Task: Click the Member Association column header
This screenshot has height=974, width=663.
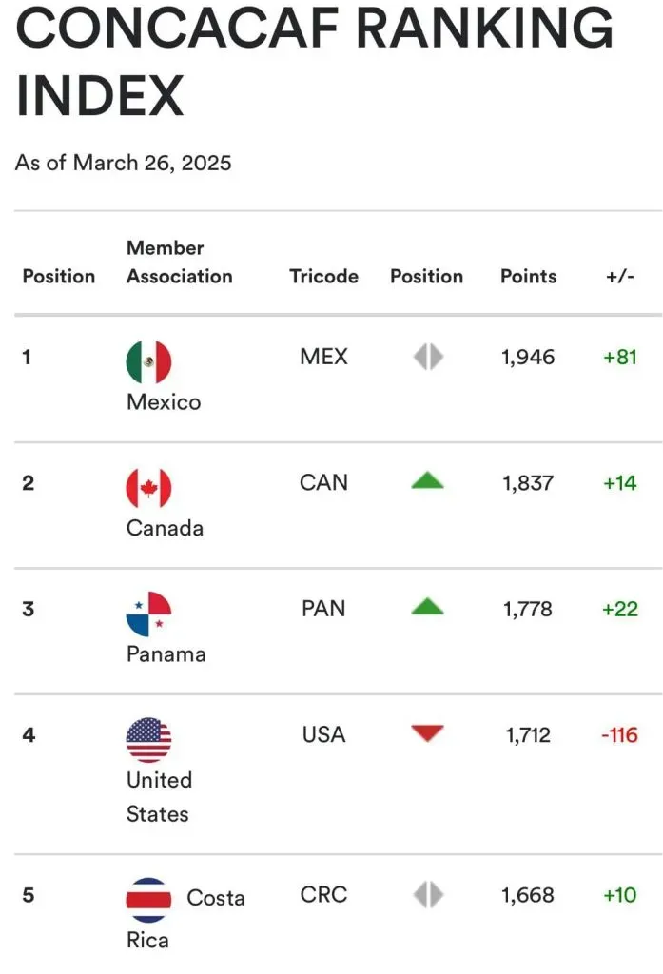Action: point(179,263)
